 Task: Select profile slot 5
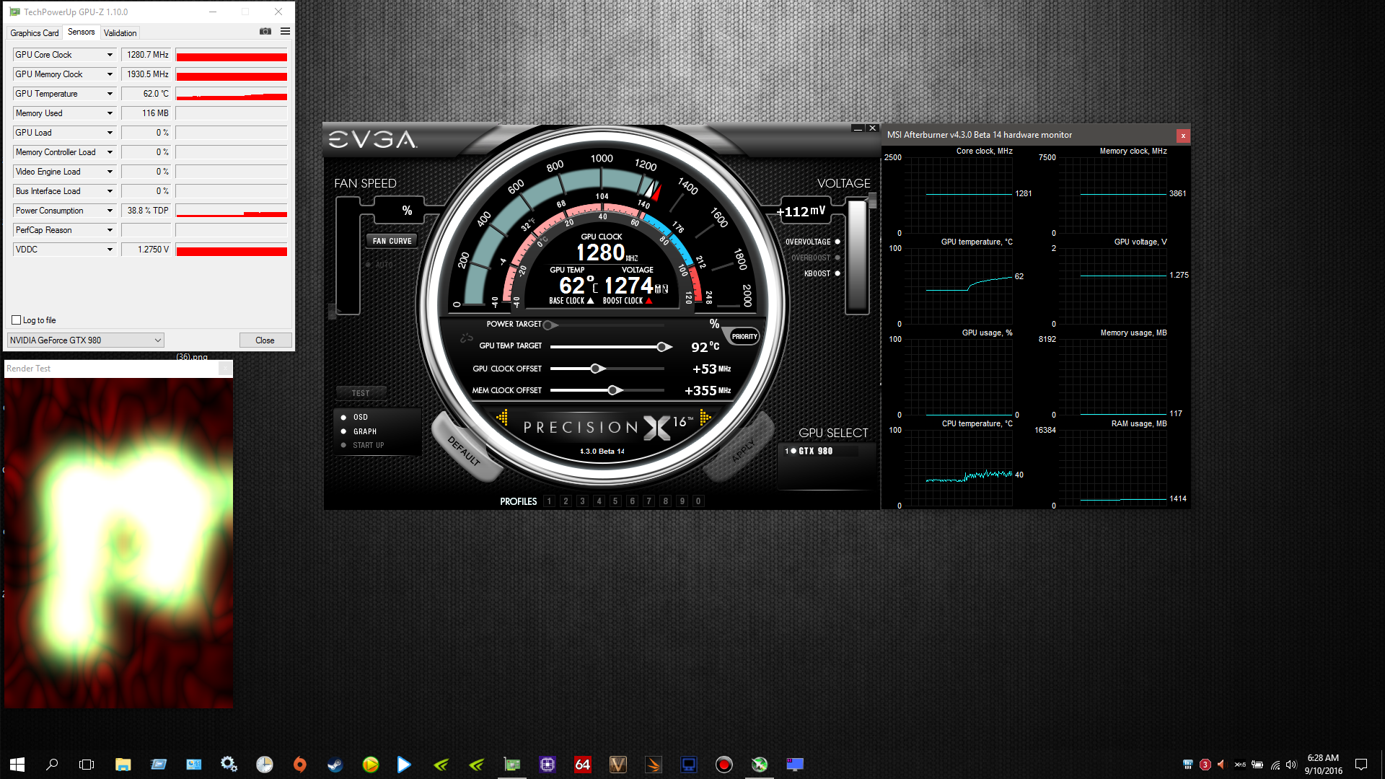coord(615,501)
